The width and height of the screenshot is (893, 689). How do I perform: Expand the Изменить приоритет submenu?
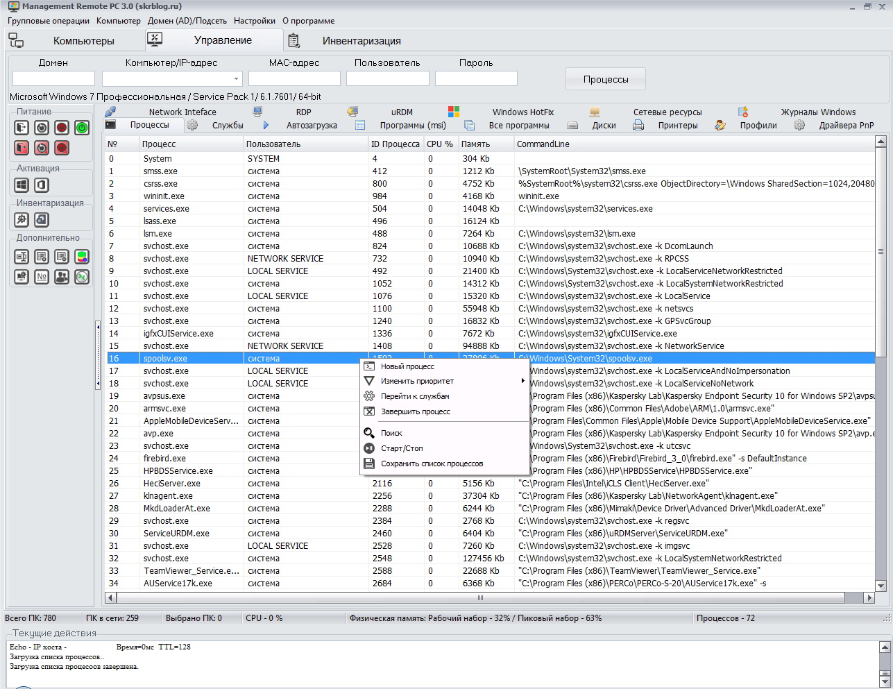444,381
